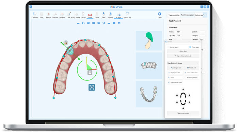Open the Tools gear menu
Viewport: 238px width, 132px height.
click(160, 15)
